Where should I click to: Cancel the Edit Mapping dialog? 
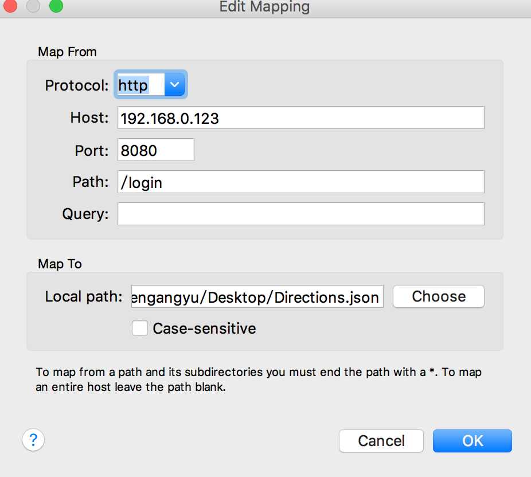(x=381, y=441)
